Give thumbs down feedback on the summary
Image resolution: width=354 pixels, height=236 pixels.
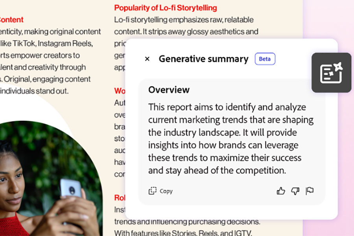(295, 191)
